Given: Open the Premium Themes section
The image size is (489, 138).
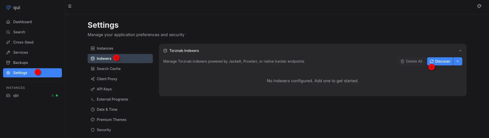Looking at the screenshot, I should tap(111, 120).
